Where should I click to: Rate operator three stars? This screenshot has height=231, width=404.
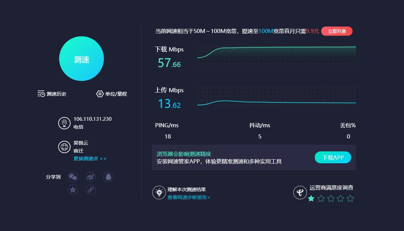coord(331,198)
